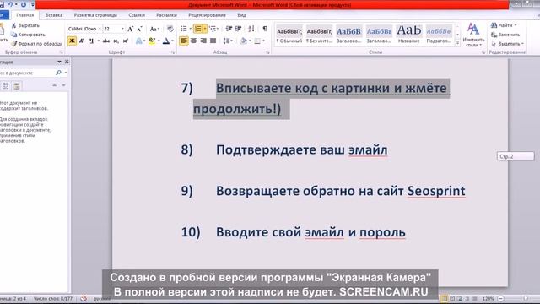Open numbered list format dropdown arrow
Image resolution: width=540 pixels, height=304 pixels.
(205, 29)
